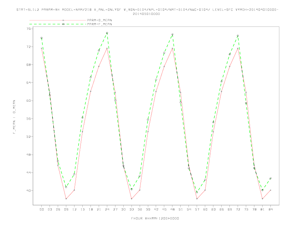Click x-axis forecast hour label 54
The image size is (295, 228).
pyautogui.click(x=189, y=209)
